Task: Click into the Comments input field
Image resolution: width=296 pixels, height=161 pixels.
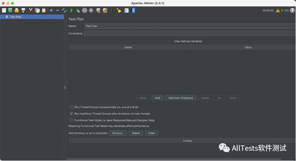Action: 190,33
